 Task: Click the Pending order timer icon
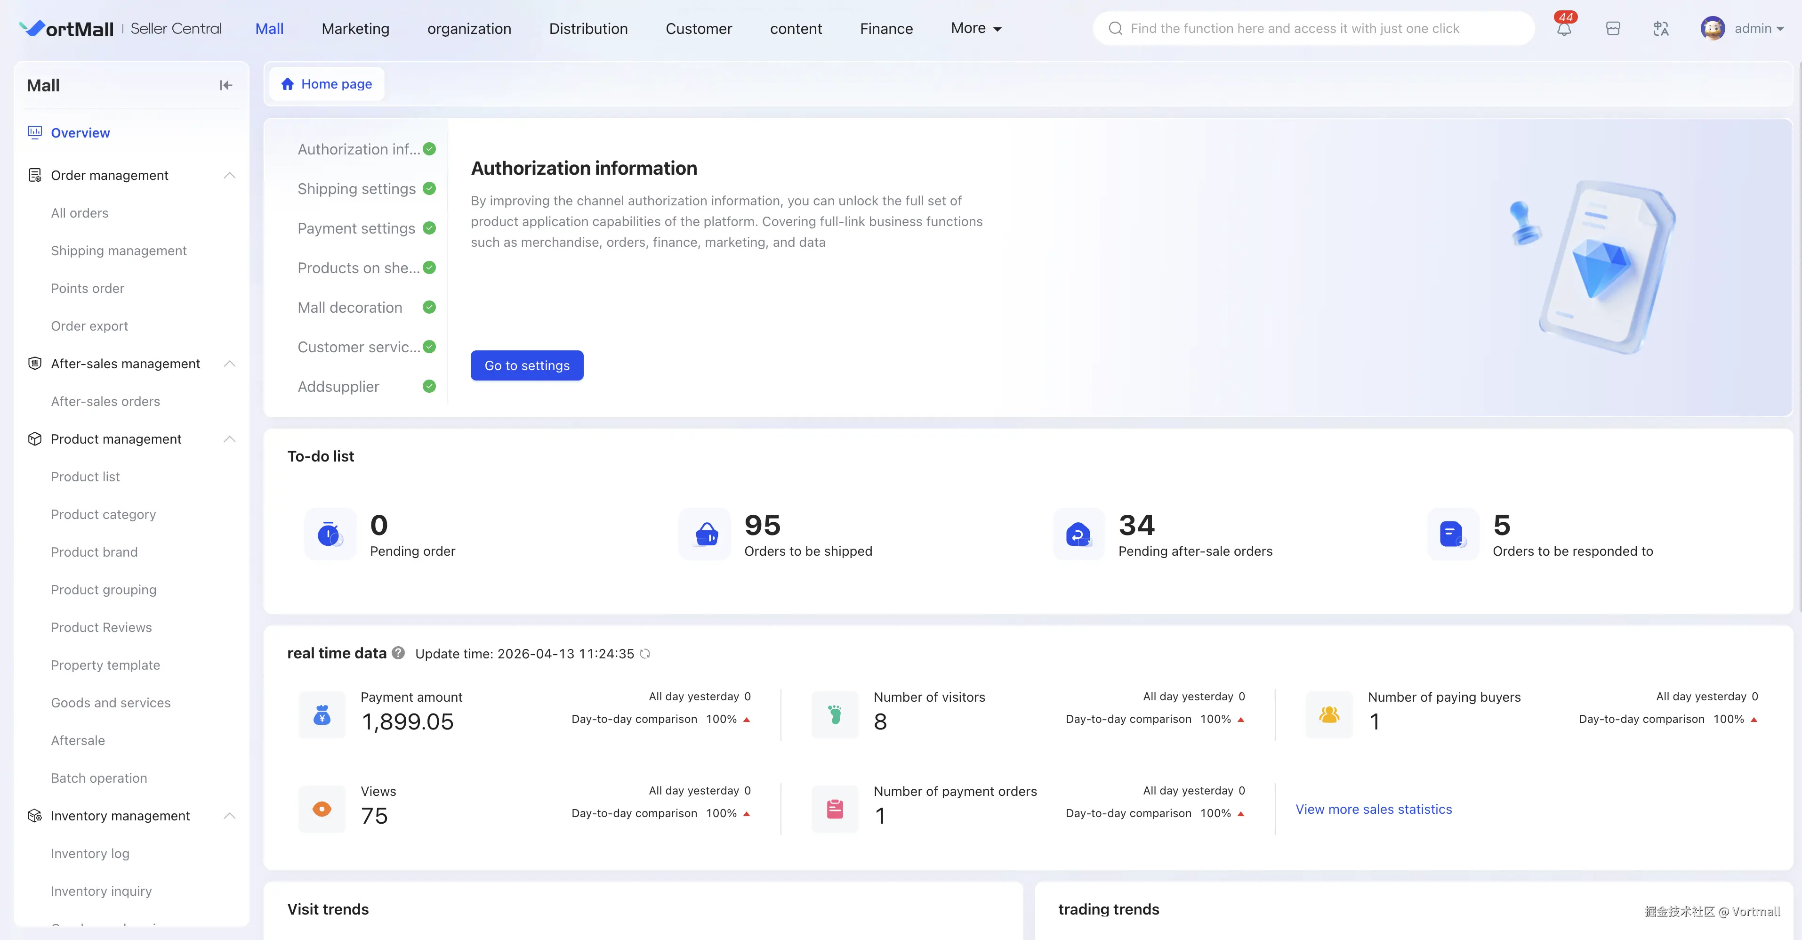click(x=330, y=534)
